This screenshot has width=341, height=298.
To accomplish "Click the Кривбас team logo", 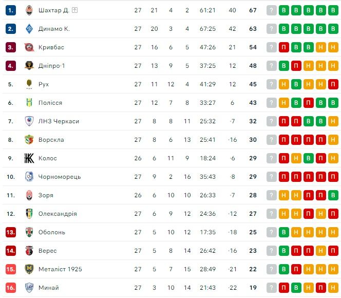I will click(x=29, y=47).
